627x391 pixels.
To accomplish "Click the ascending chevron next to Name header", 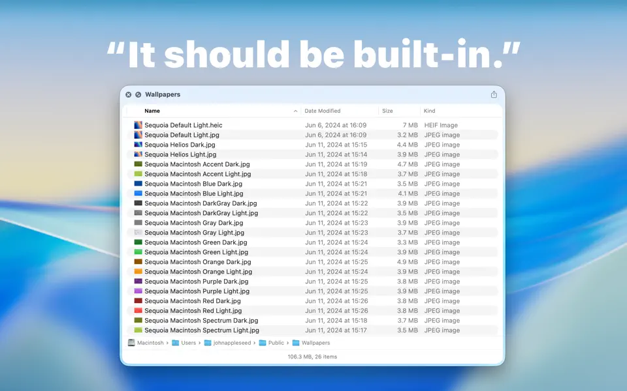I will tap(297, 111).
